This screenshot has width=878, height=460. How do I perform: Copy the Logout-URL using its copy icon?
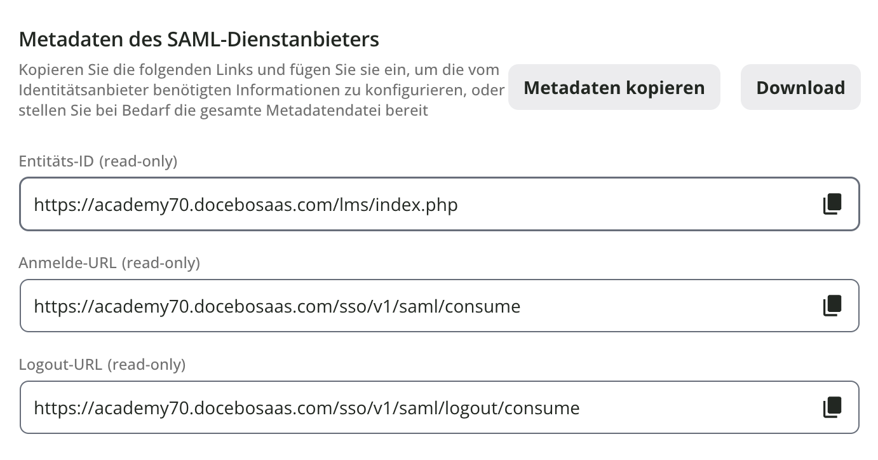pyautogui.click(x=832, y=407)
